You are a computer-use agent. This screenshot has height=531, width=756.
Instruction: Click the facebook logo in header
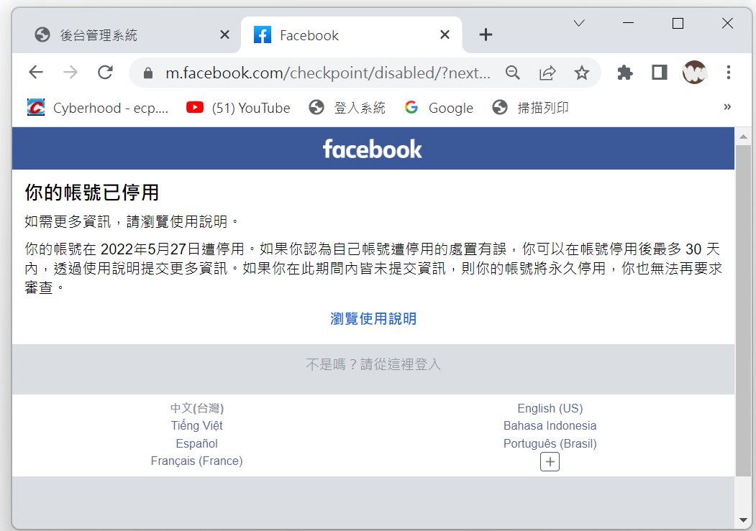point(372,149)
